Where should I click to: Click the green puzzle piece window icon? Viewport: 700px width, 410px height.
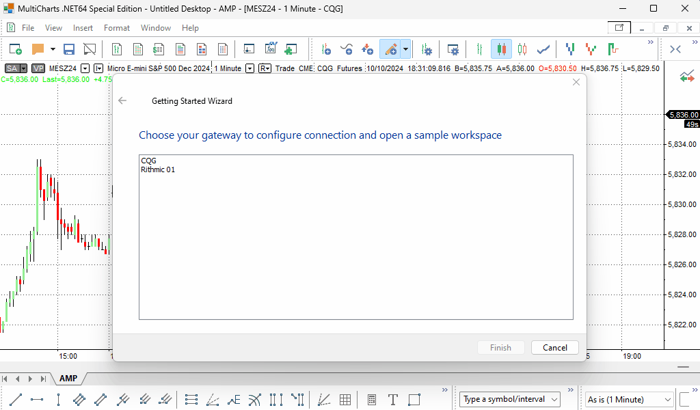point(291,49)
